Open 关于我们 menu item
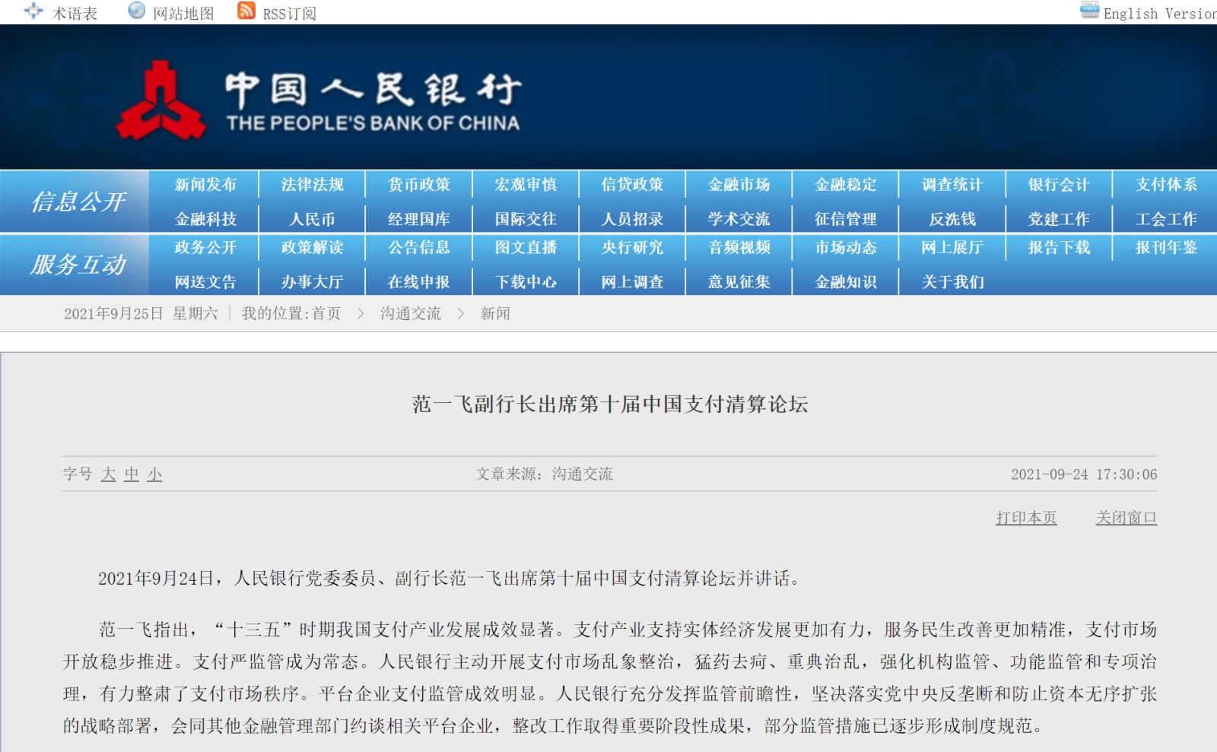1217x752 pixels. tap(952, 282)
